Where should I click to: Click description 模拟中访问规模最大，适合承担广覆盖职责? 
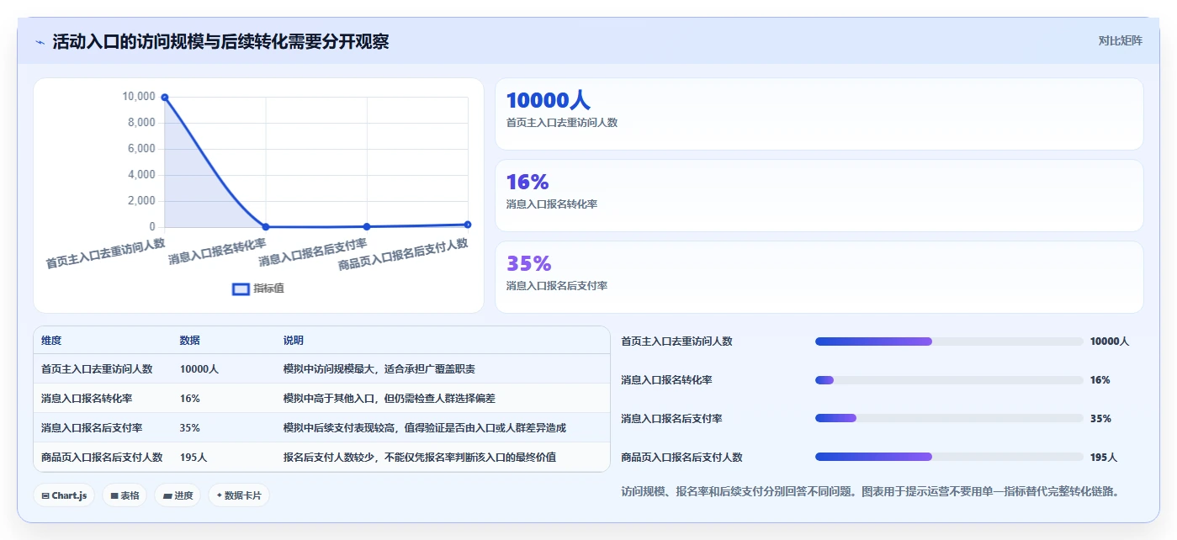pyautogui.click(x=379, y=369)
